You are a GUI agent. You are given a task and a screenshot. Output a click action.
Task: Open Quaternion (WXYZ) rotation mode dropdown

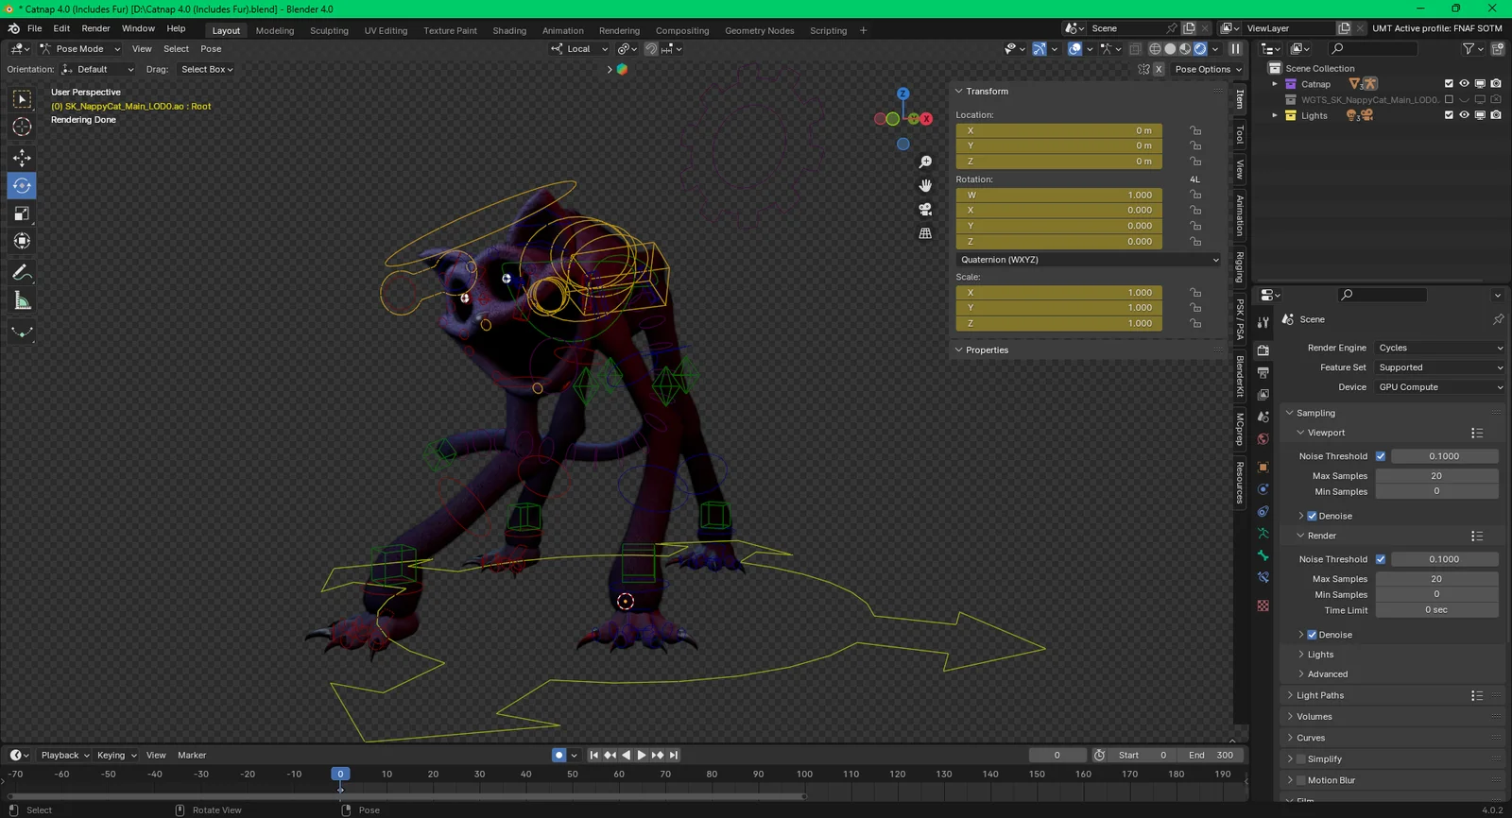pos(1089,260)
